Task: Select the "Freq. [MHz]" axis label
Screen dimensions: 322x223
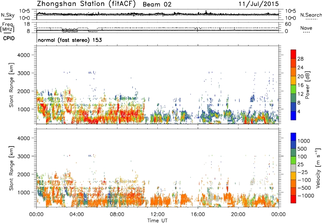Action: 7,27
